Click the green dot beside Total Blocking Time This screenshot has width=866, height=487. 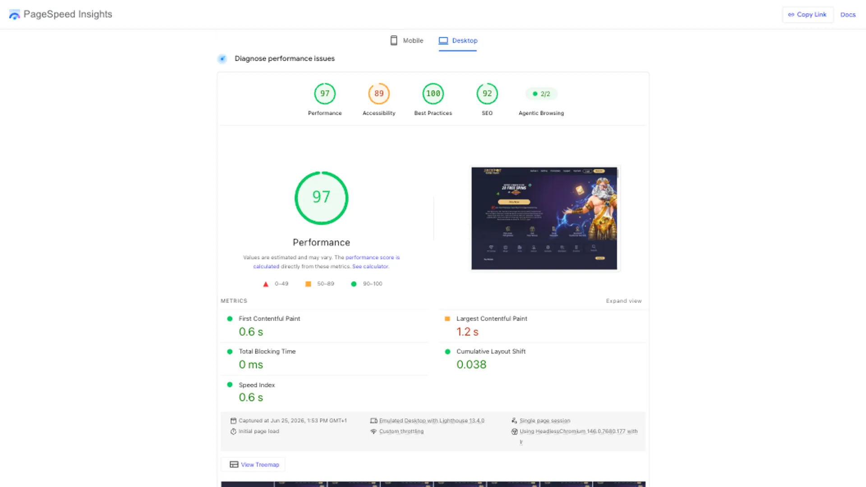(x=230, y=352)
